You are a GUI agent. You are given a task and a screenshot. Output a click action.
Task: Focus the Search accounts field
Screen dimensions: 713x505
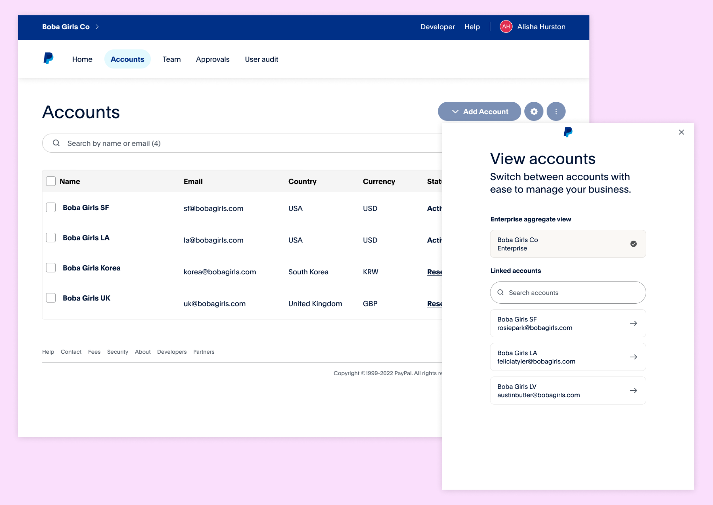(x=568, y=293)
